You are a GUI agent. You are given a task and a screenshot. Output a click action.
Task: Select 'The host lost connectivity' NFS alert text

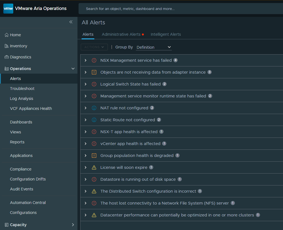click(165, 203)
